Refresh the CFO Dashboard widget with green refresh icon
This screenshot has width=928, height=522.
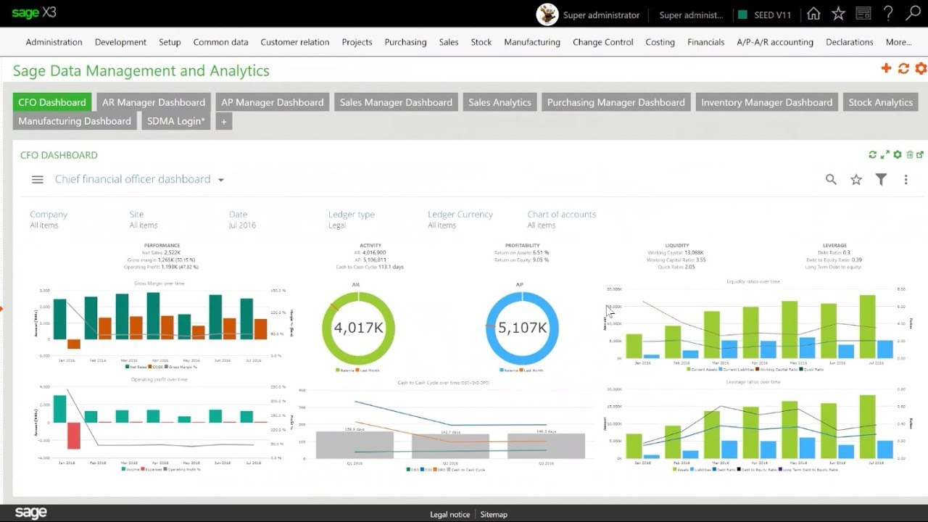[x=873, y=154]
